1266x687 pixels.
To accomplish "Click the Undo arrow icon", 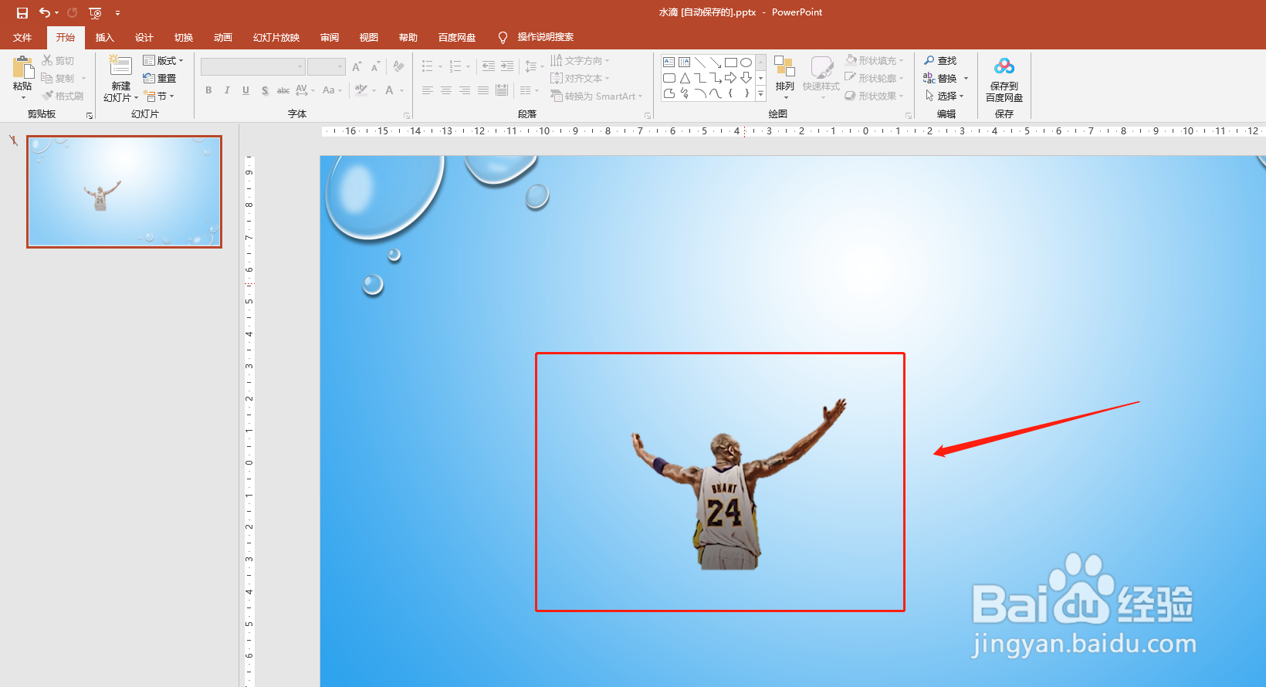I will coord(45,13).
